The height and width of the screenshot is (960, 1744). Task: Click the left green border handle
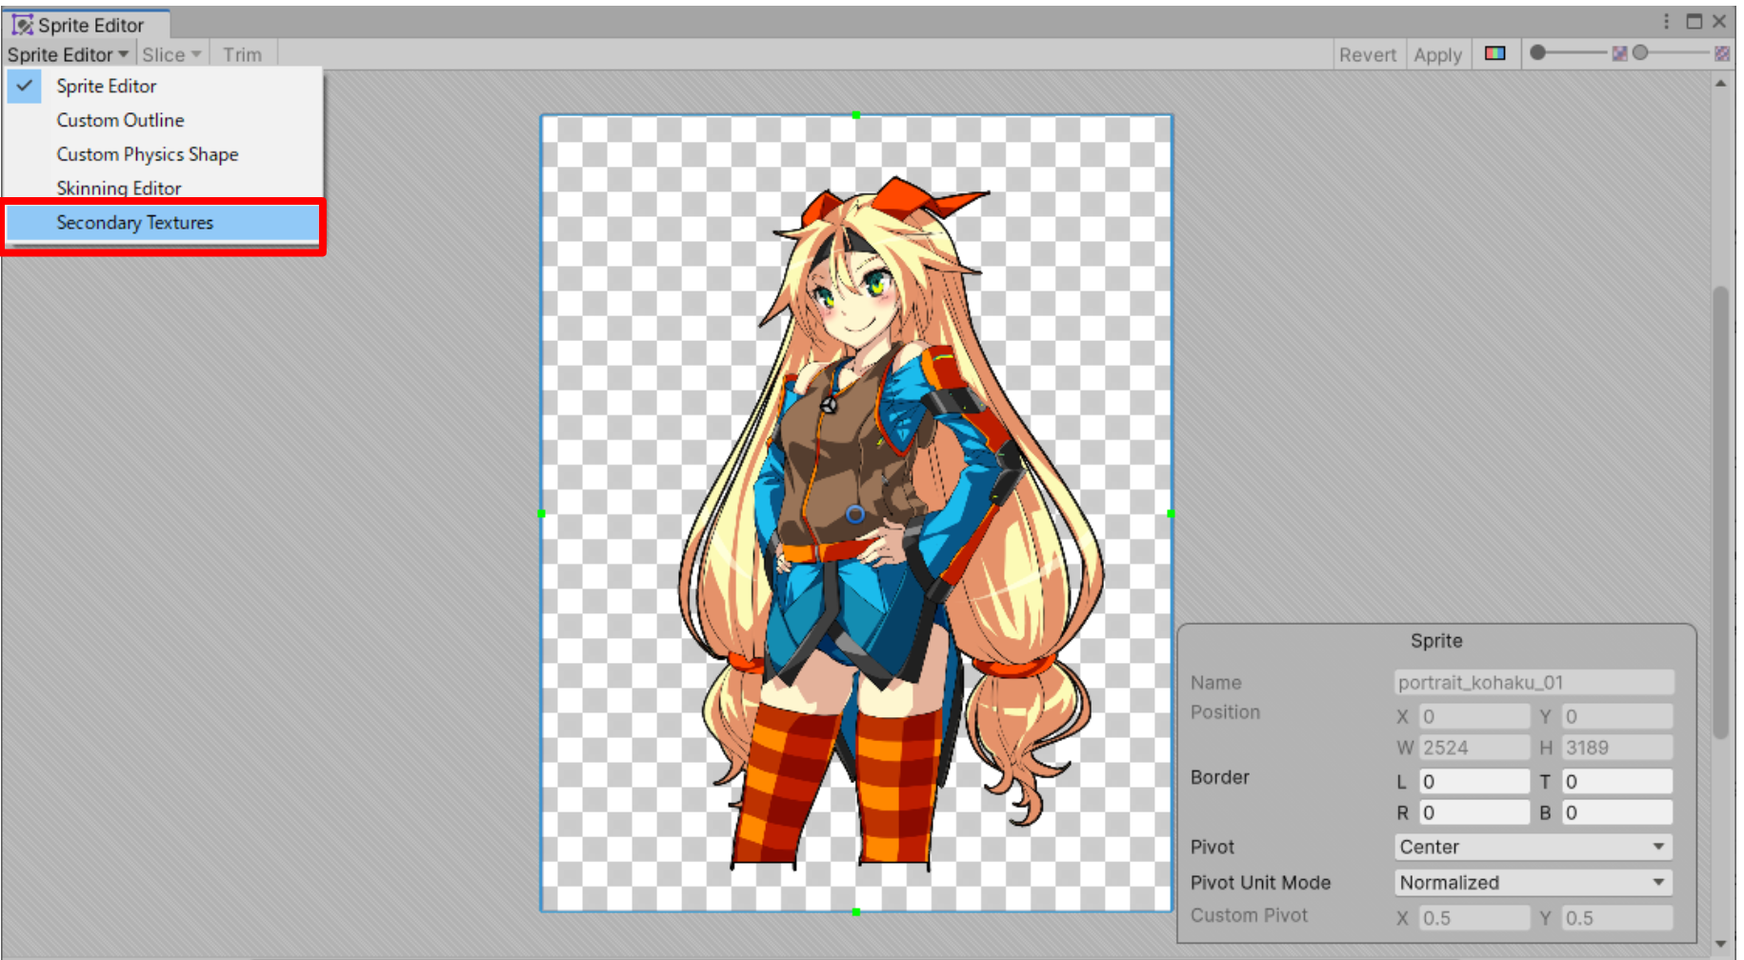pos(541,513)
